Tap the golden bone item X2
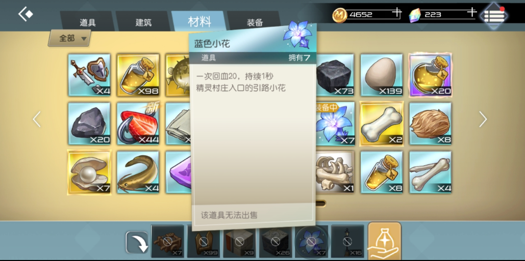The height and width of the screenshot is (261, 525). (x=381, y=124)
